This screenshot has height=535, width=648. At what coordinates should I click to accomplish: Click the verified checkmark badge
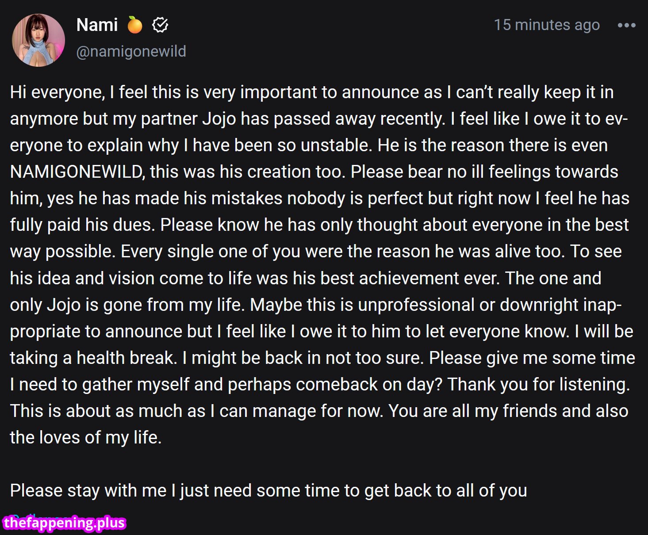(x=160, y=25)
